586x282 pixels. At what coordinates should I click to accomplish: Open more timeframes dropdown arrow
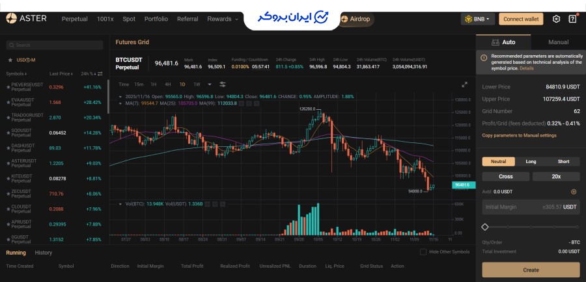209,84
